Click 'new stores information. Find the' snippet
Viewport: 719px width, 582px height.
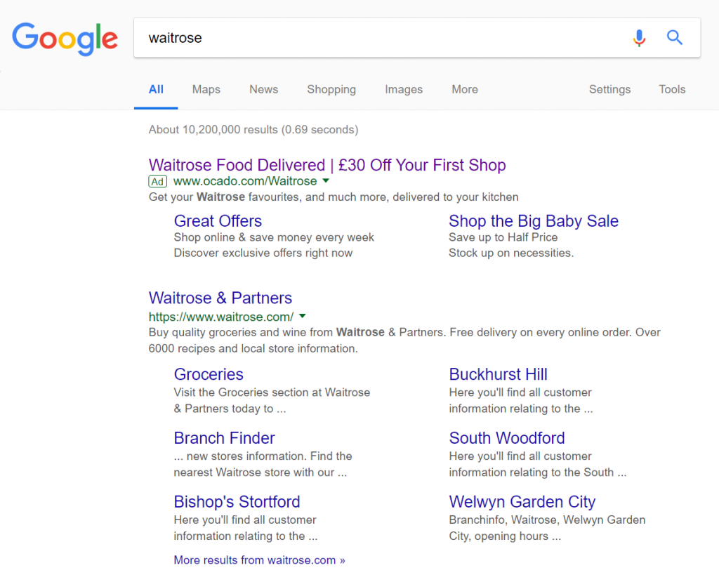263,456
